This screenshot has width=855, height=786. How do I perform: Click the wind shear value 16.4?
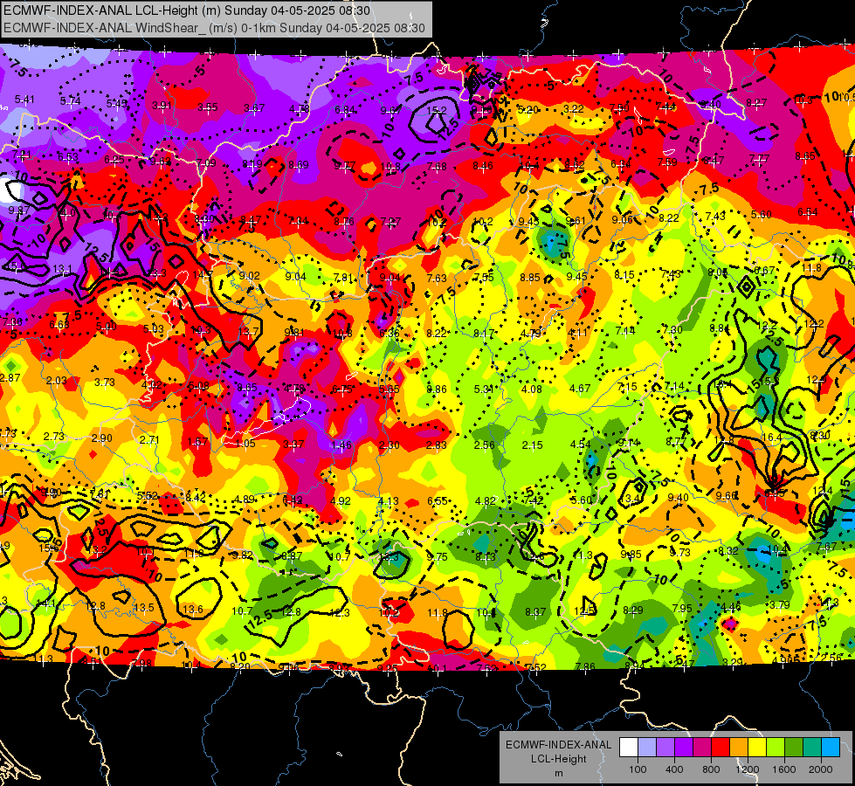(771, 437)
